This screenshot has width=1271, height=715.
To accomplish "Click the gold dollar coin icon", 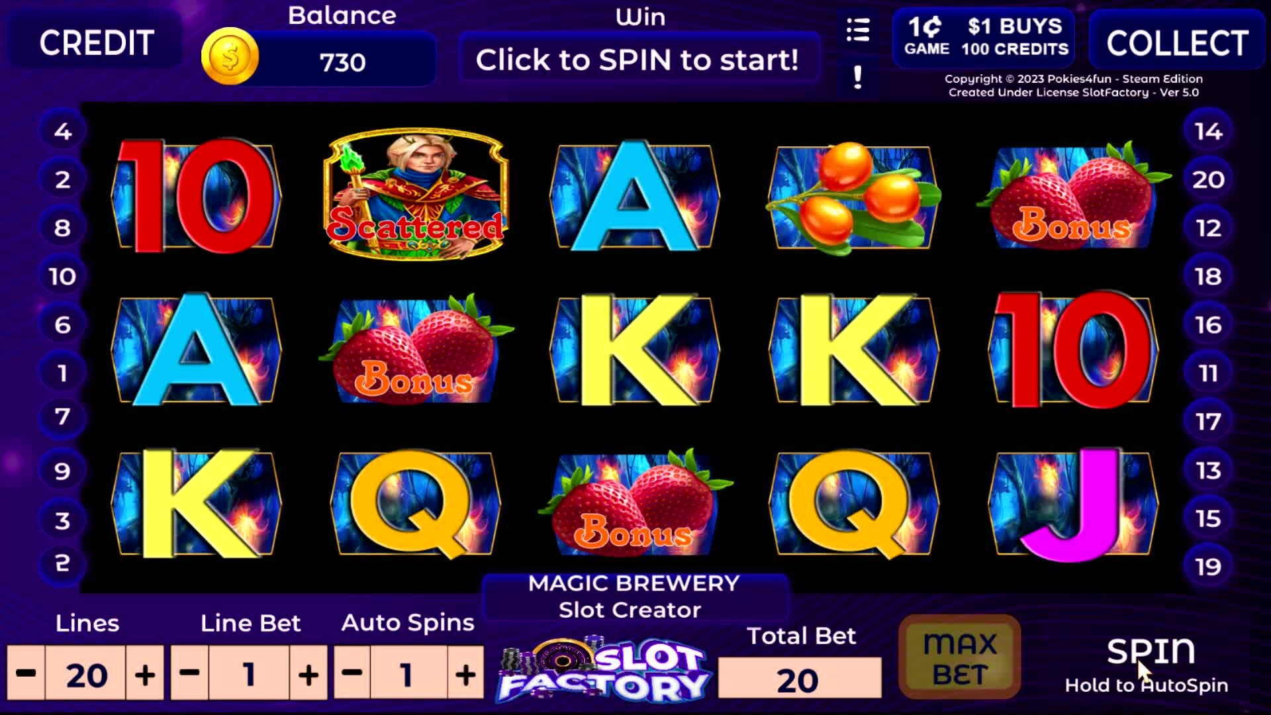I will point(230,56).
